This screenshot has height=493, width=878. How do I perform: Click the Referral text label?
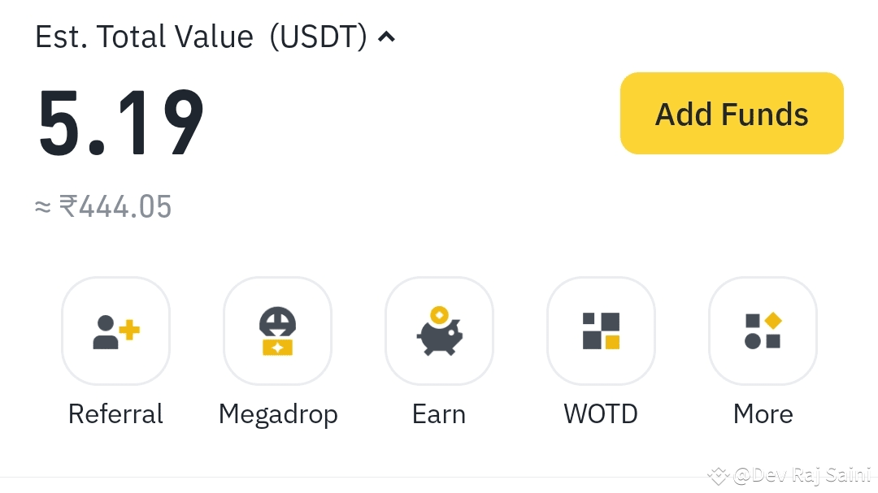pyautogui.click(x=115, y=414)
